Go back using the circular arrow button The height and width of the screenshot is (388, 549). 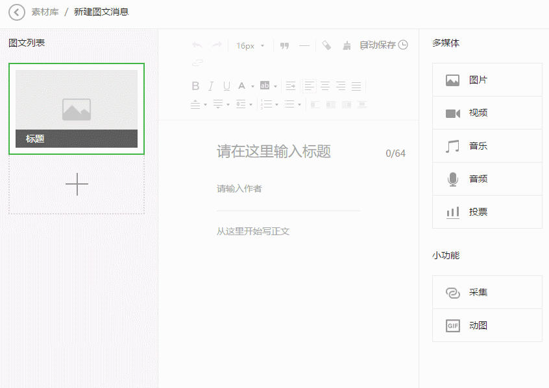[x=16, y=12]
